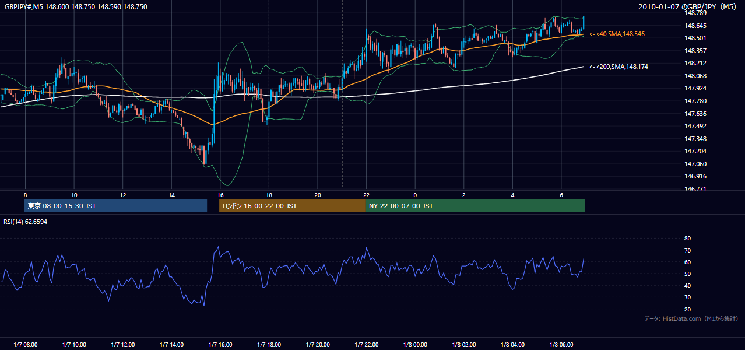
Task: Click the RSI axis level 60
Action: point(687,262)
